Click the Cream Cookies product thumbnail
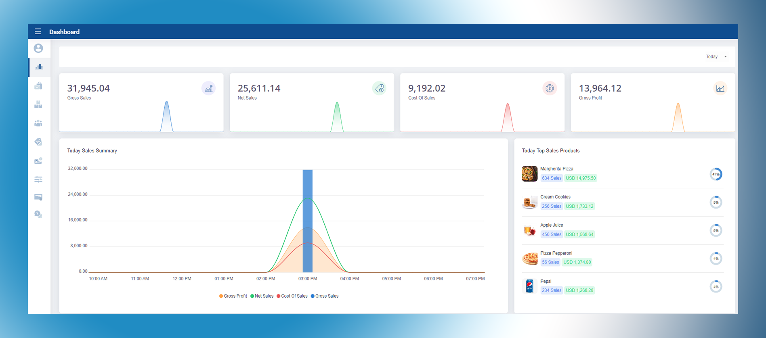The image size is (766, 338). [529, 202]
